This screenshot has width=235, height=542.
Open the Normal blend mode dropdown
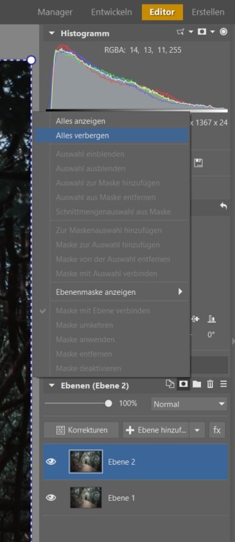[x=189, y=404]
